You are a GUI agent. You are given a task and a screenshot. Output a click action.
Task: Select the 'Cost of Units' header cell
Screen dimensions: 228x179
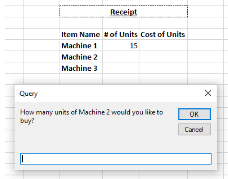click(163, 34)
